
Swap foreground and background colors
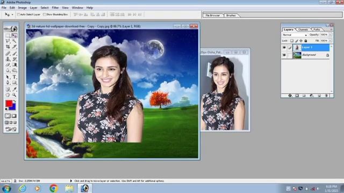coord(15,101)
